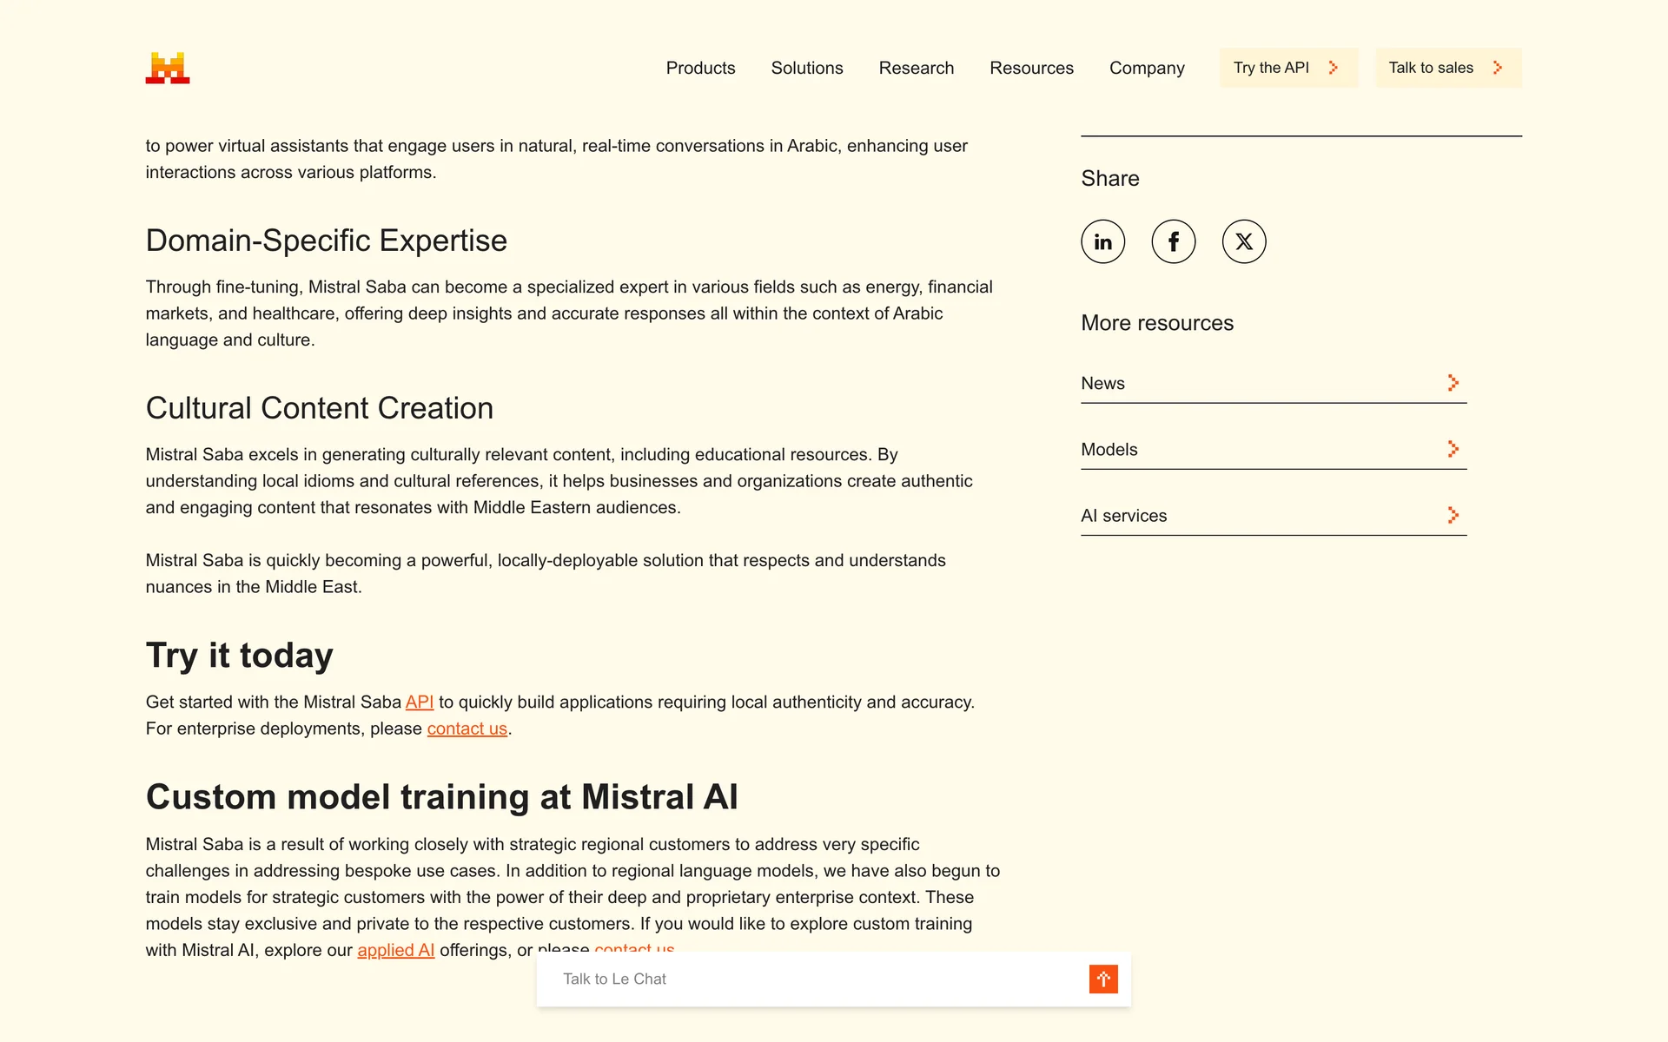Open the applied AI link
This screenshot has width=1668, height=1042.
[395, 950]
